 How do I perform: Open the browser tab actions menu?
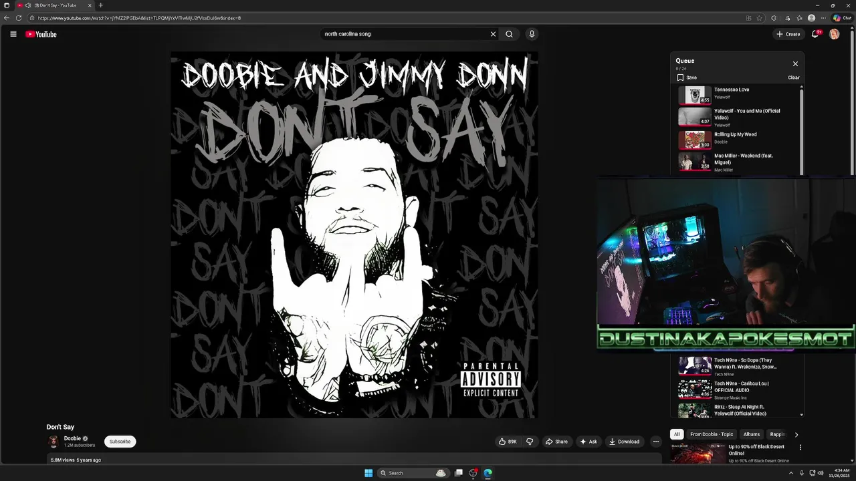click(7, 5)
